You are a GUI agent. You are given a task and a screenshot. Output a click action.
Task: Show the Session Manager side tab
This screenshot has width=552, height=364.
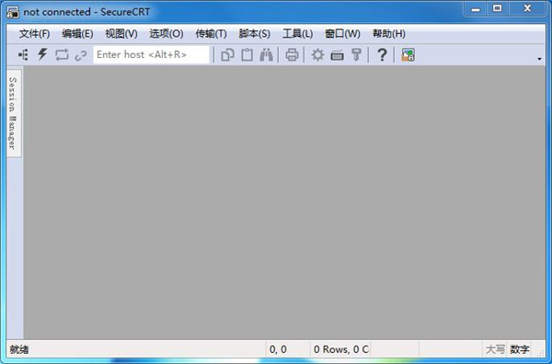[14, 113]
